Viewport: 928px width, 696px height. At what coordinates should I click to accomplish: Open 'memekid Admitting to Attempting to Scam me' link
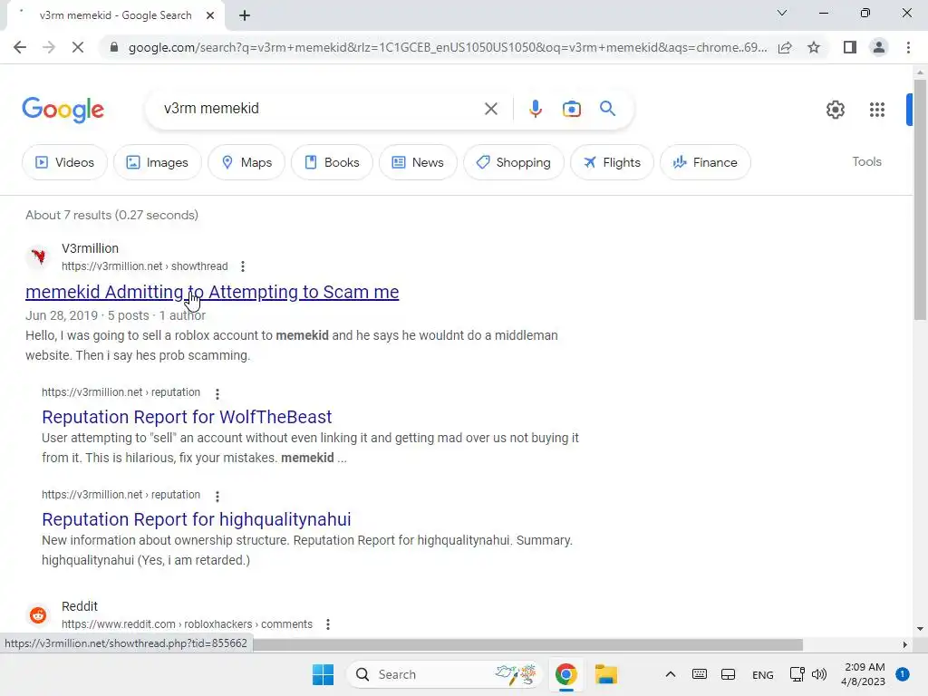(212, 292)
